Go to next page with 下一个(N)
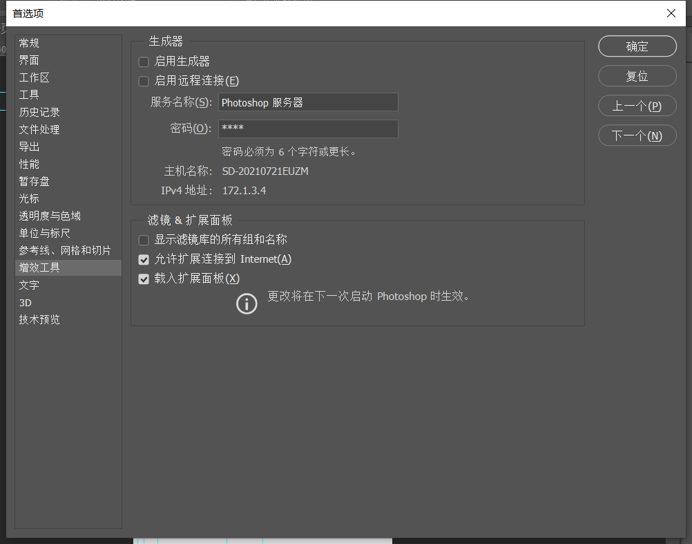692x544 pixels. point(637,135)
